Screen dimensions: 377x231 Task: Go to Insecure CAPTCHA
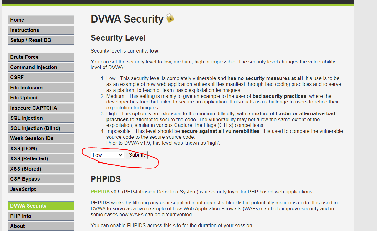point(41,108)
